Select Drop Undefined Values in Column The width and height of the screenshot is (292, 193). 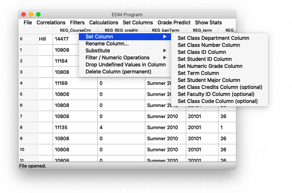click(x=125, y=65)
